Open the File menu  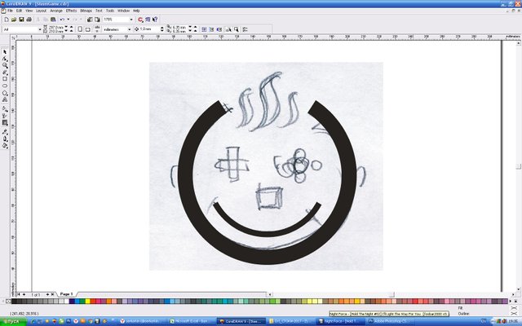tap(10, 11)
